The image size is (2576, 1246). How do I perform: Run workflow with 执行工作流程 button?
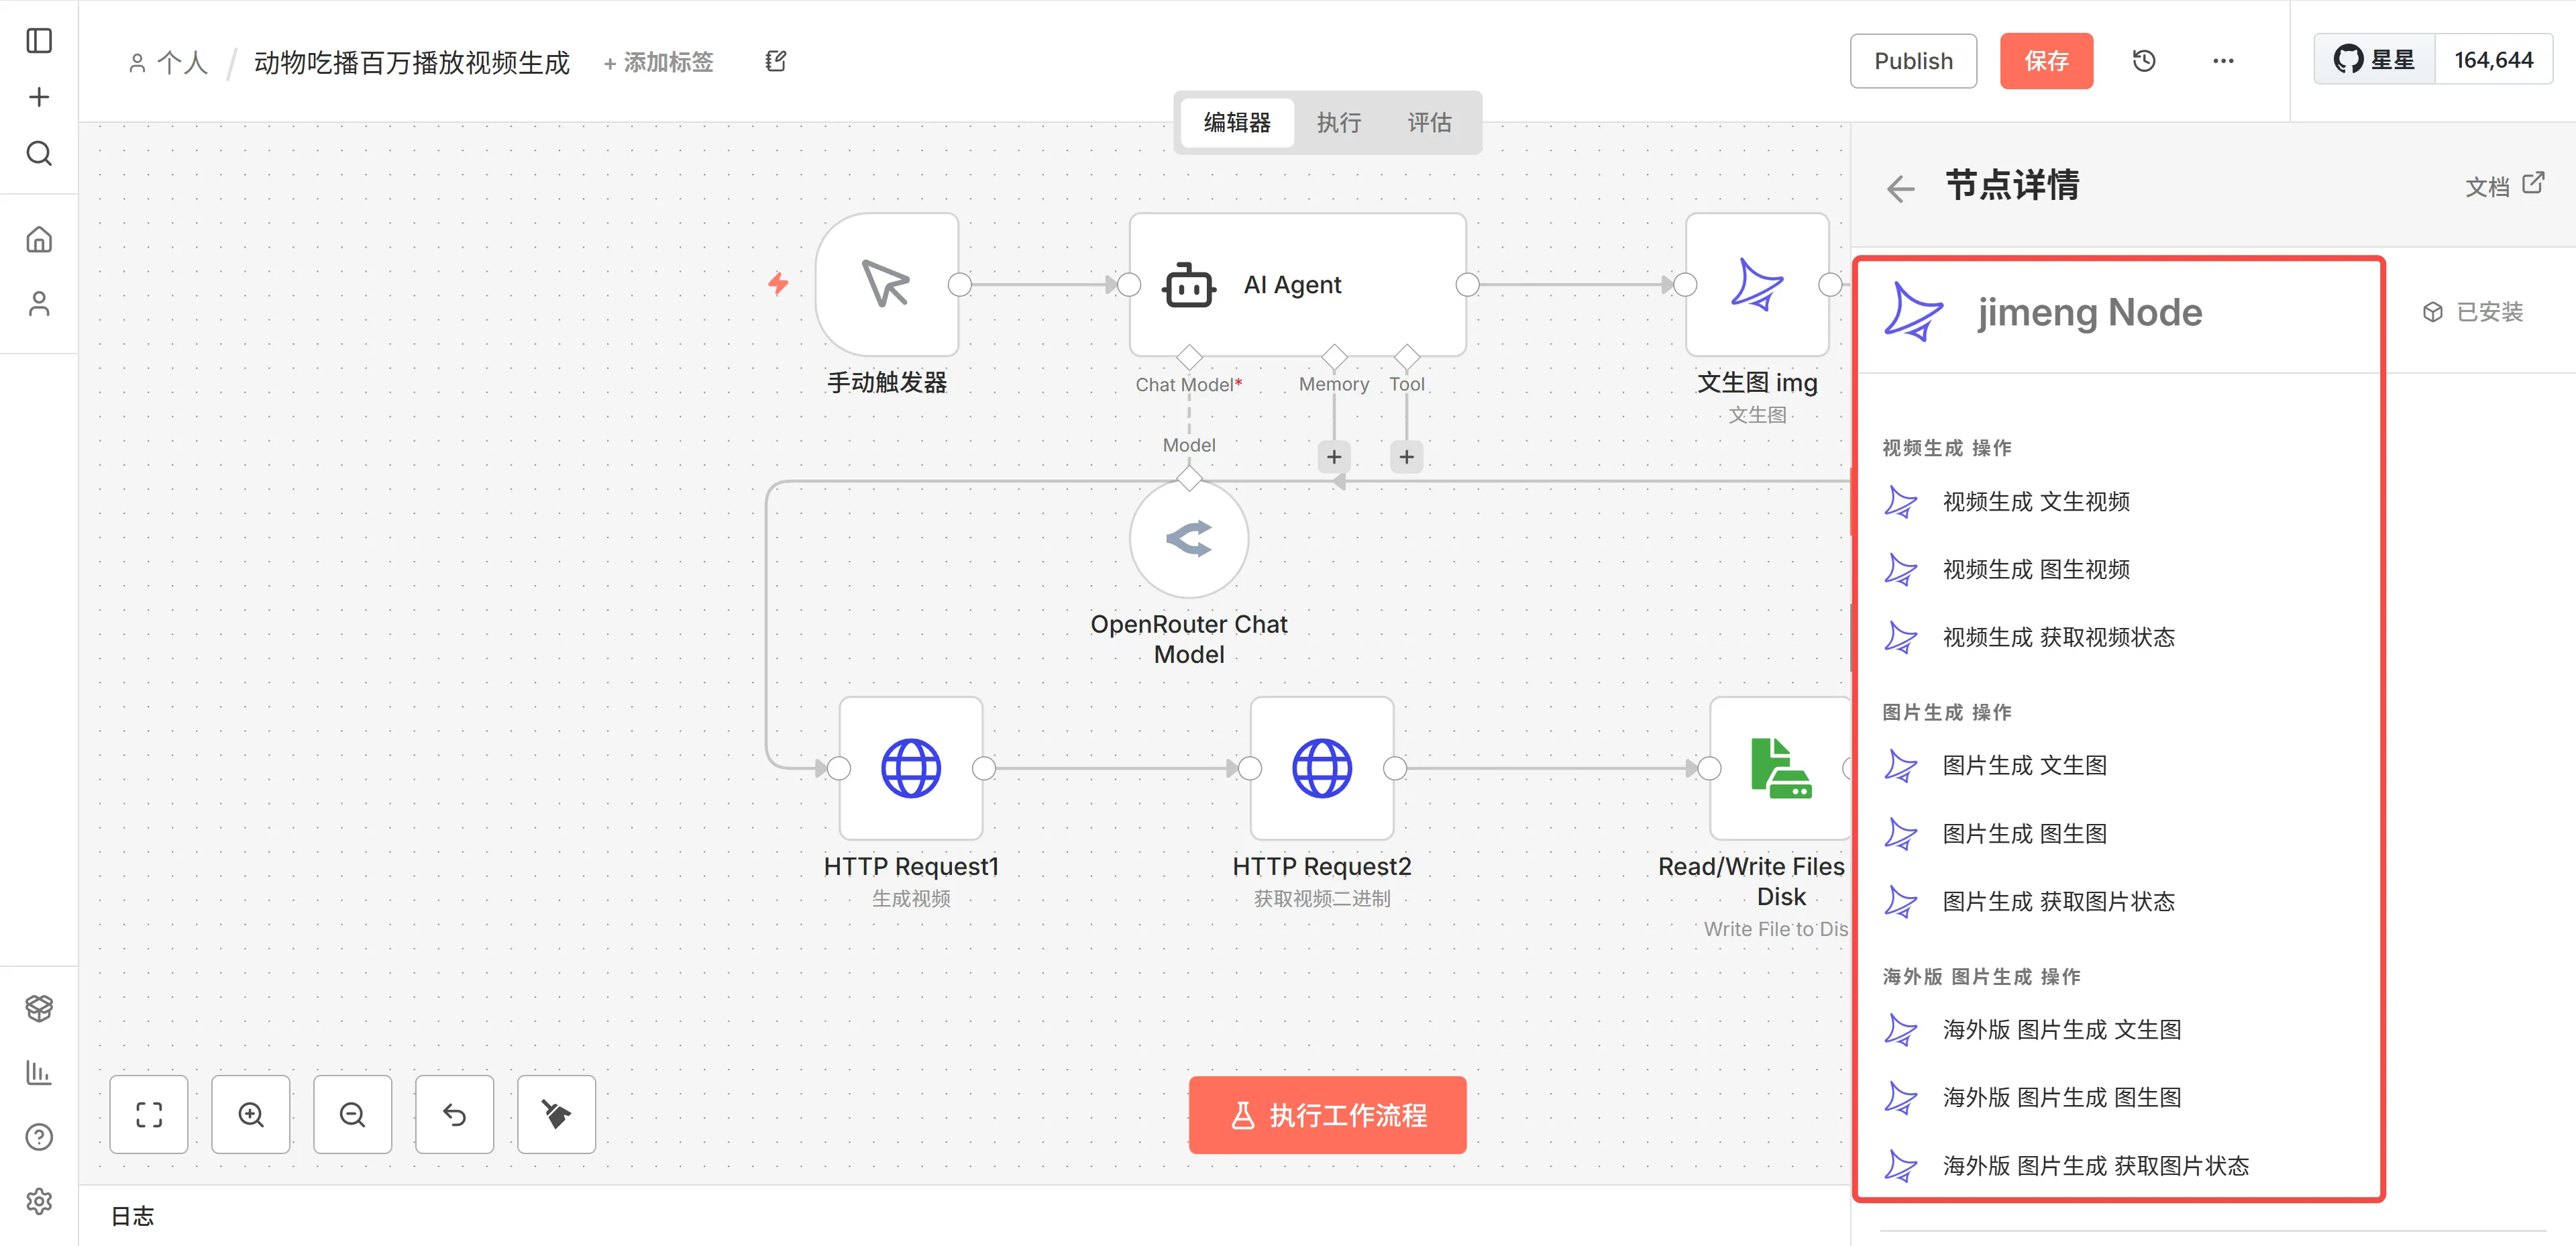pyautogui.click(x=1327, y=1115)
